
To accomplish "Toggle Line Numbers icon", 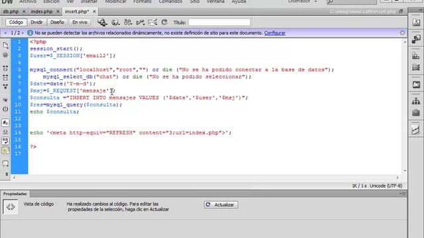I will click(5, 123).
